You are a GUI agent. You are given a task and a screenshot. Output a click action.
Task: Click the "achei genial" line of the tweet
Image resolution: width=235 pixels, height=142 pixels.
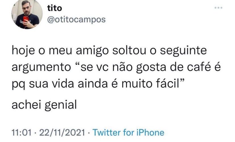pyautogui.click(x=44, y=105)
